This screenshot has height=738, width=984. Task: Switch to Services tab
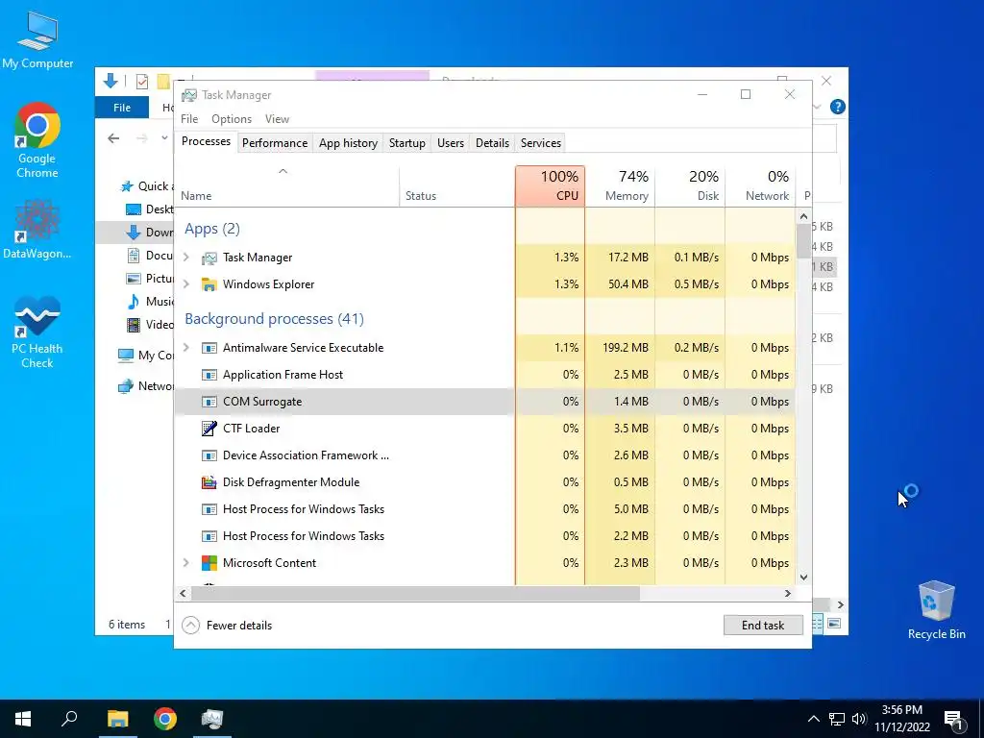[x=541, y=143]
